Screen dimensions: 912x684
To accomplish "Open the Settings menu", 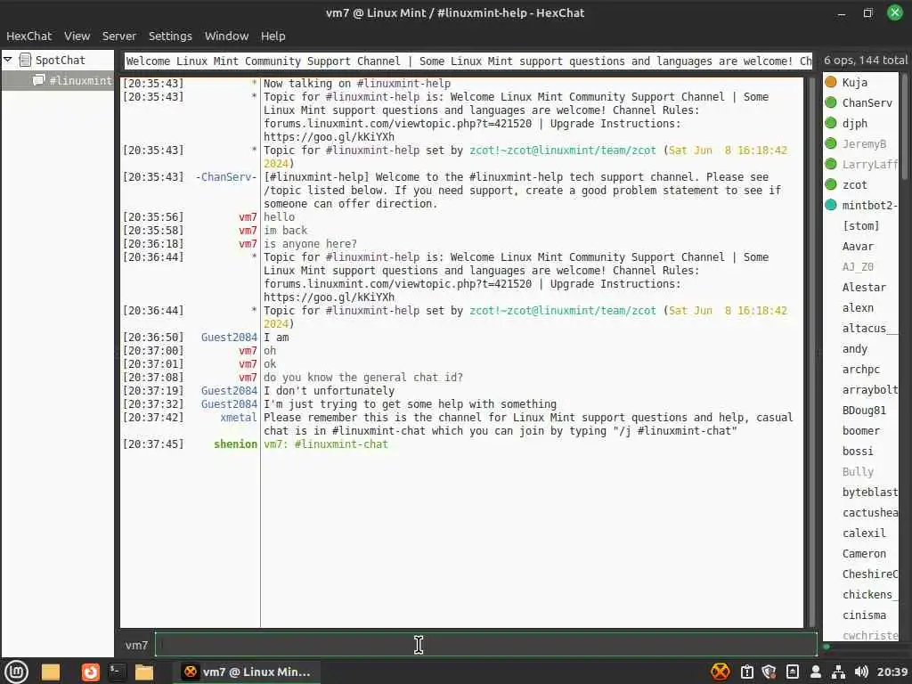I will tap(170, 36).
